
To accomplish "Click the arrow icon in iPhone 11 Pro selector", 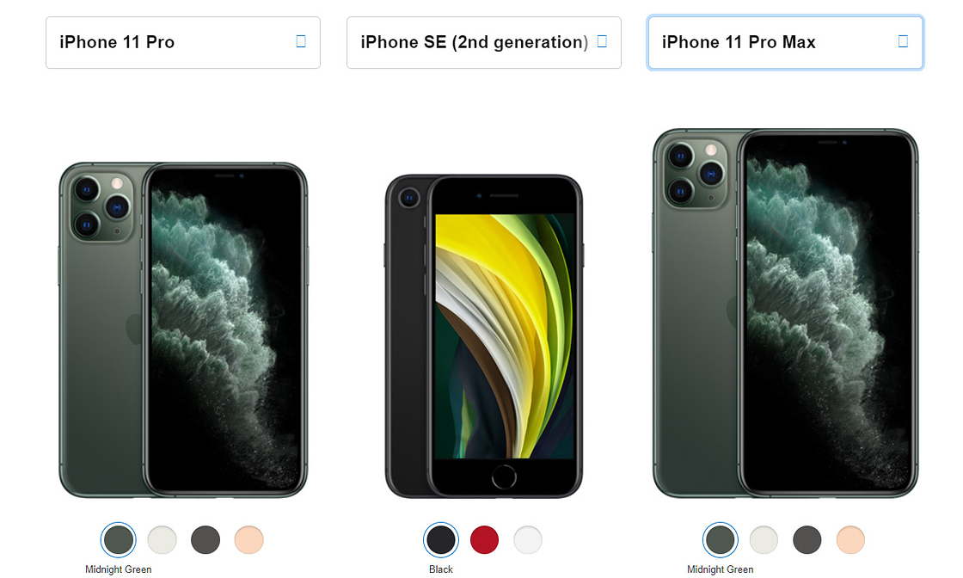I will click(x=301, y=41).
